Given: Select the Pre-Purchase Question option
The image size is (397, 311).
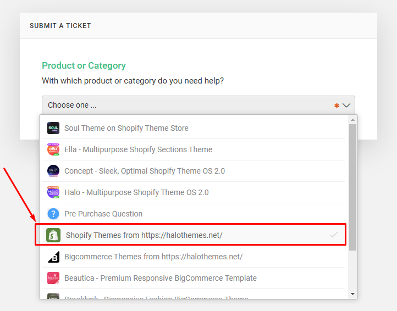Looking at the screenshot, I should tap(194, 214).
